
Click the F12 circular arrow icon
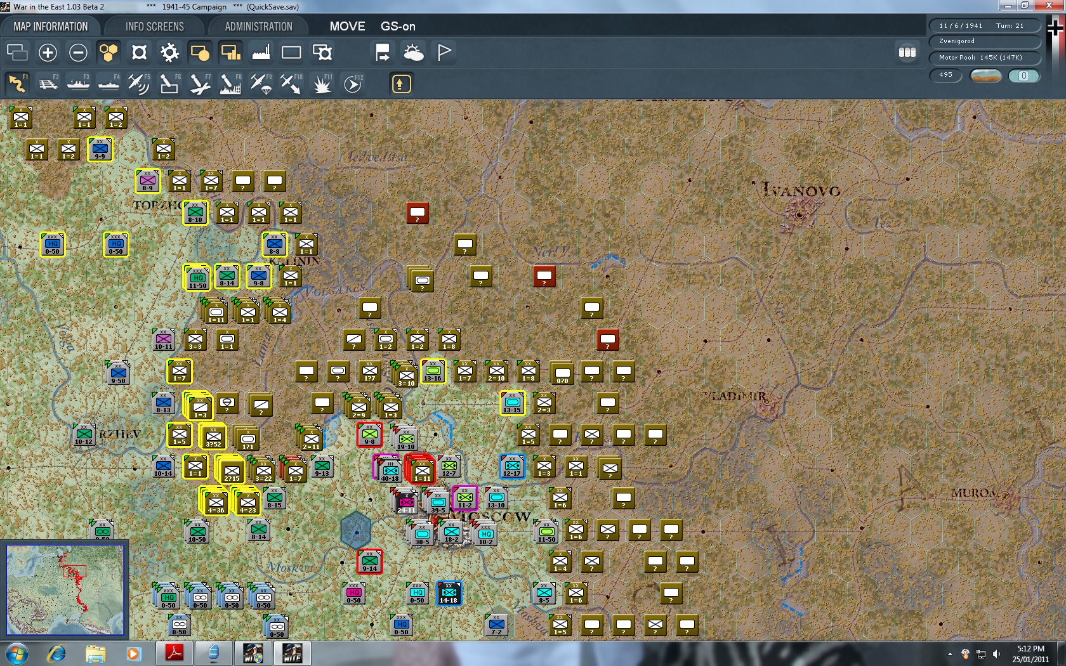(x=353, y=84)
